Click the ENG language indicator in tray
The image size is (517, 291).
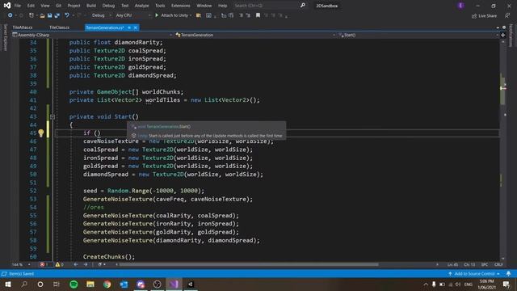pos(469,285)
